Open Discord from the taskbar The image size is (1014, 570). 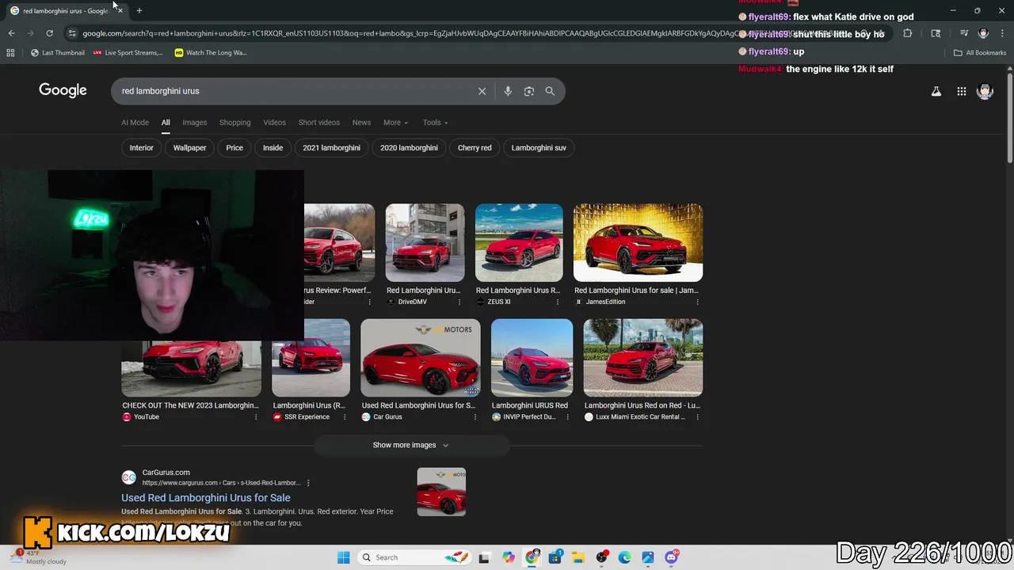click(672, 557)
